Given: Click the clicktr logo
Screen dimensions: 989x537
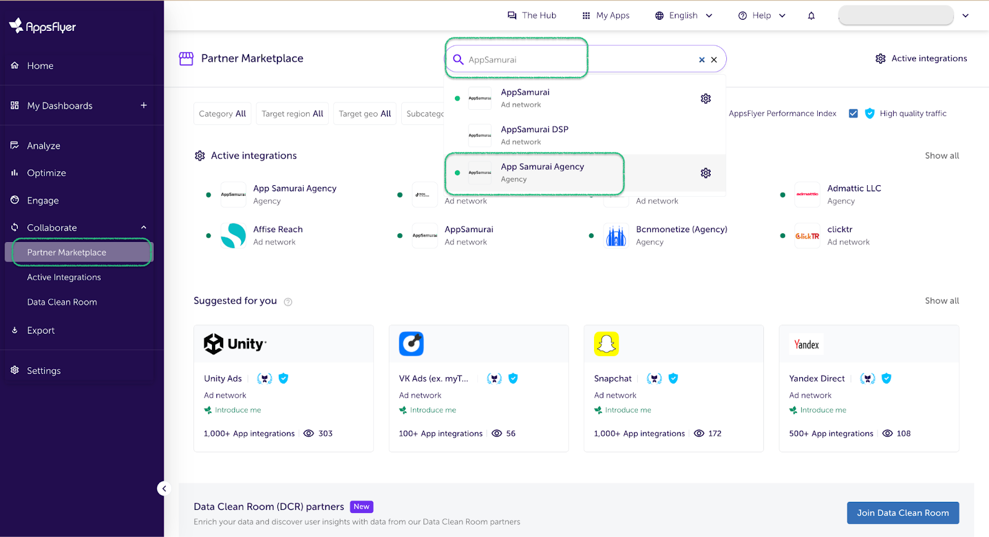Looking at the screenshot, I should (x=807, y=236).
